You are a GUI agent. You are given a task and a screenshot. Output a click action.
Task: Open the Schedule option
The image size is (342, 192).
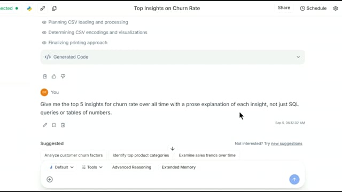pos(313,9)
